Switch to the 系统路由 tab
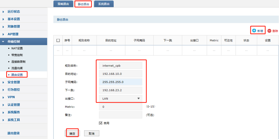This screenshot has width=279, height=139. tap(104, 4)
